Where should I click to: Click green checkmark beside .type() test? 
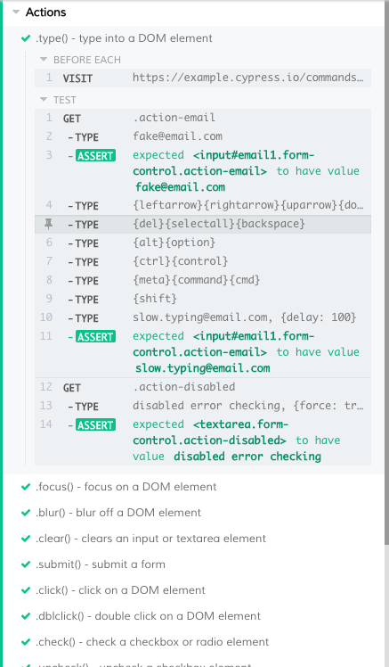pyautogui.click(x=26, y=38)
